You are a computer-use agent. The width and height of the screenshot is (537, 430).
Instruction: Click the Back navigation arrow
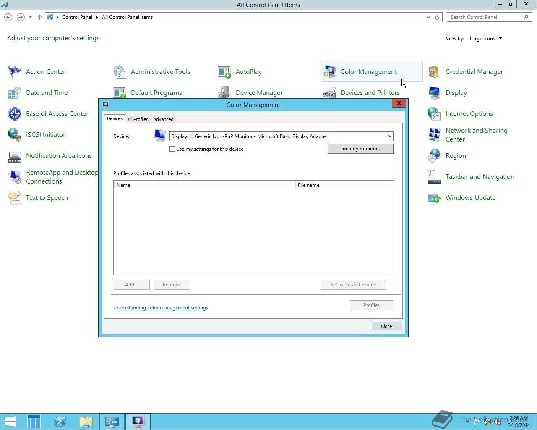[x=8, y=17]
